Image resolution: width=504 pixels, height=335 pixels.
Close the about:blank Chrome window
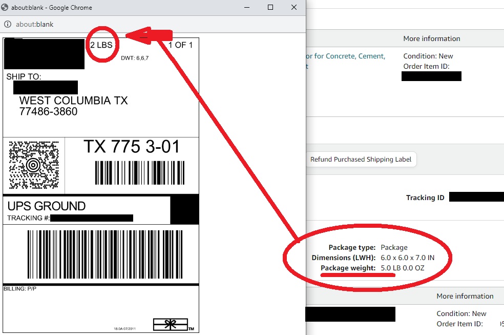(x=294, y=7)
